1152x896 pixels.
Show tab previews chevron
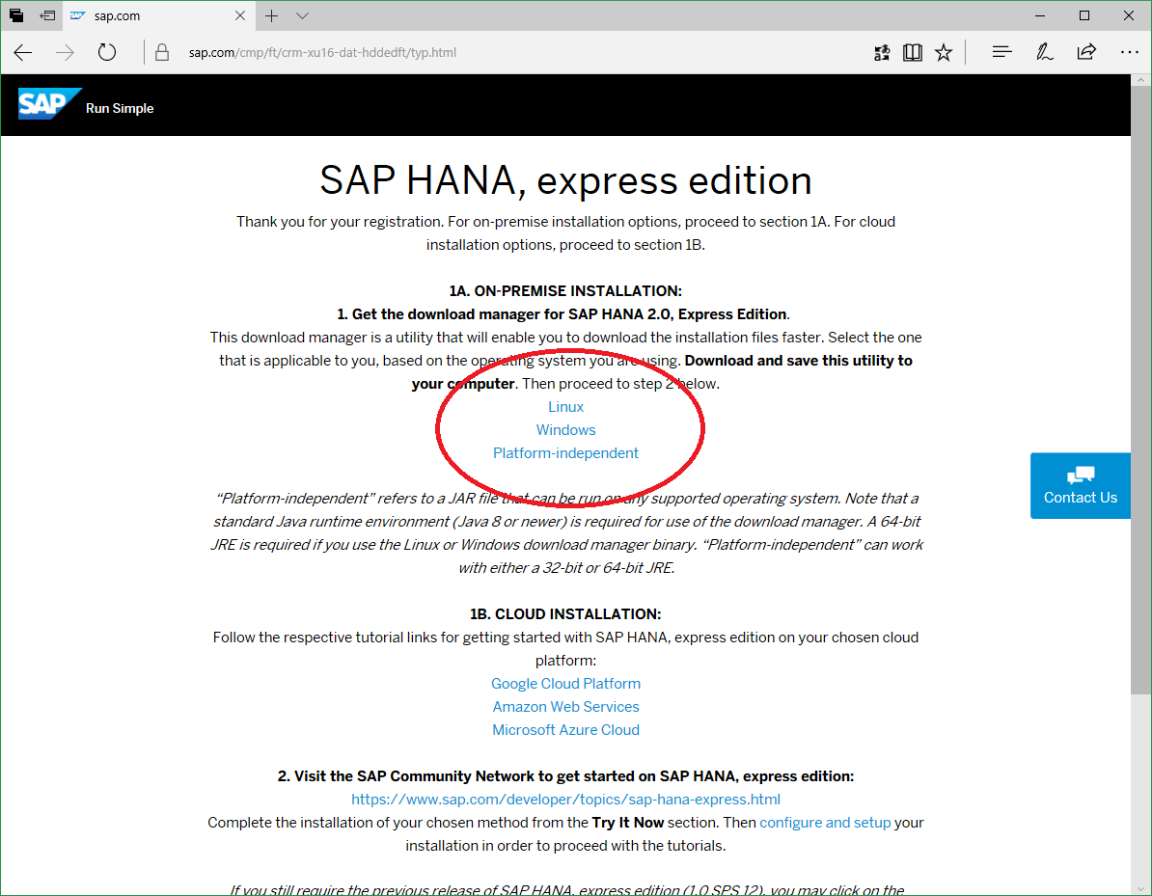[303, 15]
